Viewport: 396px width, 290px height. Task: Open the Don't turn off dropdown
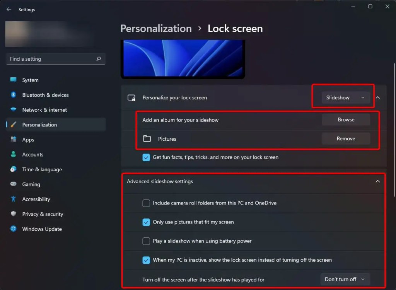pyautogui.click(x=345, y=279)
